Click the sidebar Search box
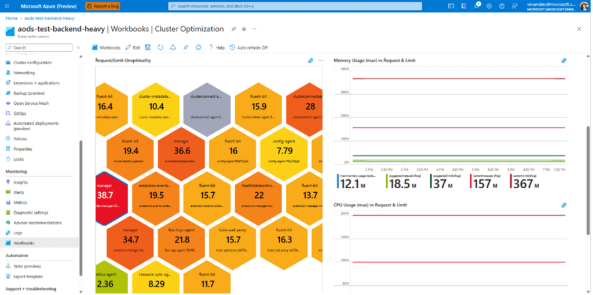Viewport: 593px width, 295px height. point(39,48)
